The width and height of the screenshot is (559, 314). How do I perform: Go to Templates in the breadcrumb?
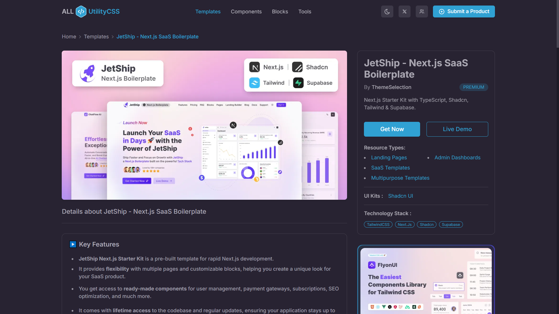pos(96,37)
